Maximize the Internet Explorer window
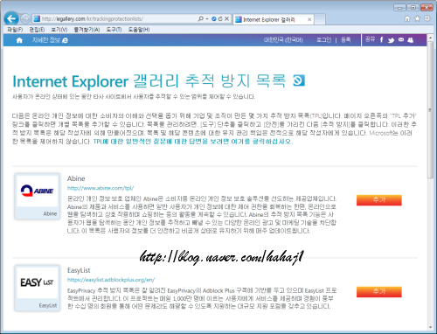 (413, 7)
